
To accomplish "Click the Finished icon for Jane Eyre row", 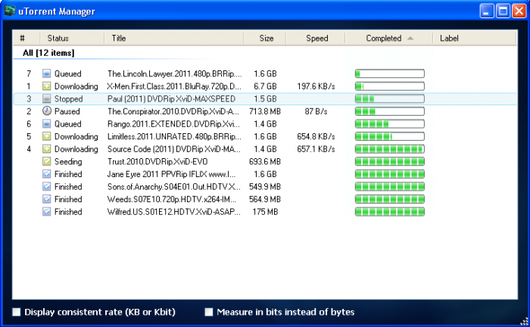I will [x=47, y=173].
